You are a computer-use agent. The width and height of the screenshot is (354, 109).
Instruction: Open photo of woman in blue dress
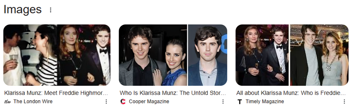153,55
